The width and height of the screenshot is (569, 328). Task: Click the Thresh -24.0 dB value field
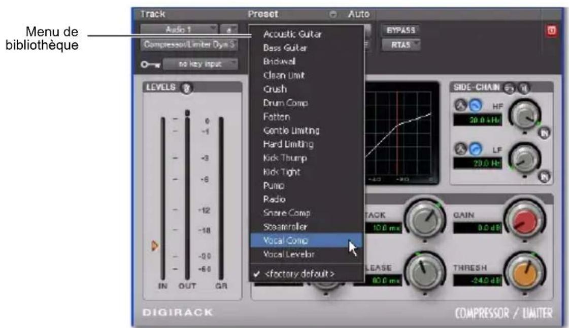(478, 280)
